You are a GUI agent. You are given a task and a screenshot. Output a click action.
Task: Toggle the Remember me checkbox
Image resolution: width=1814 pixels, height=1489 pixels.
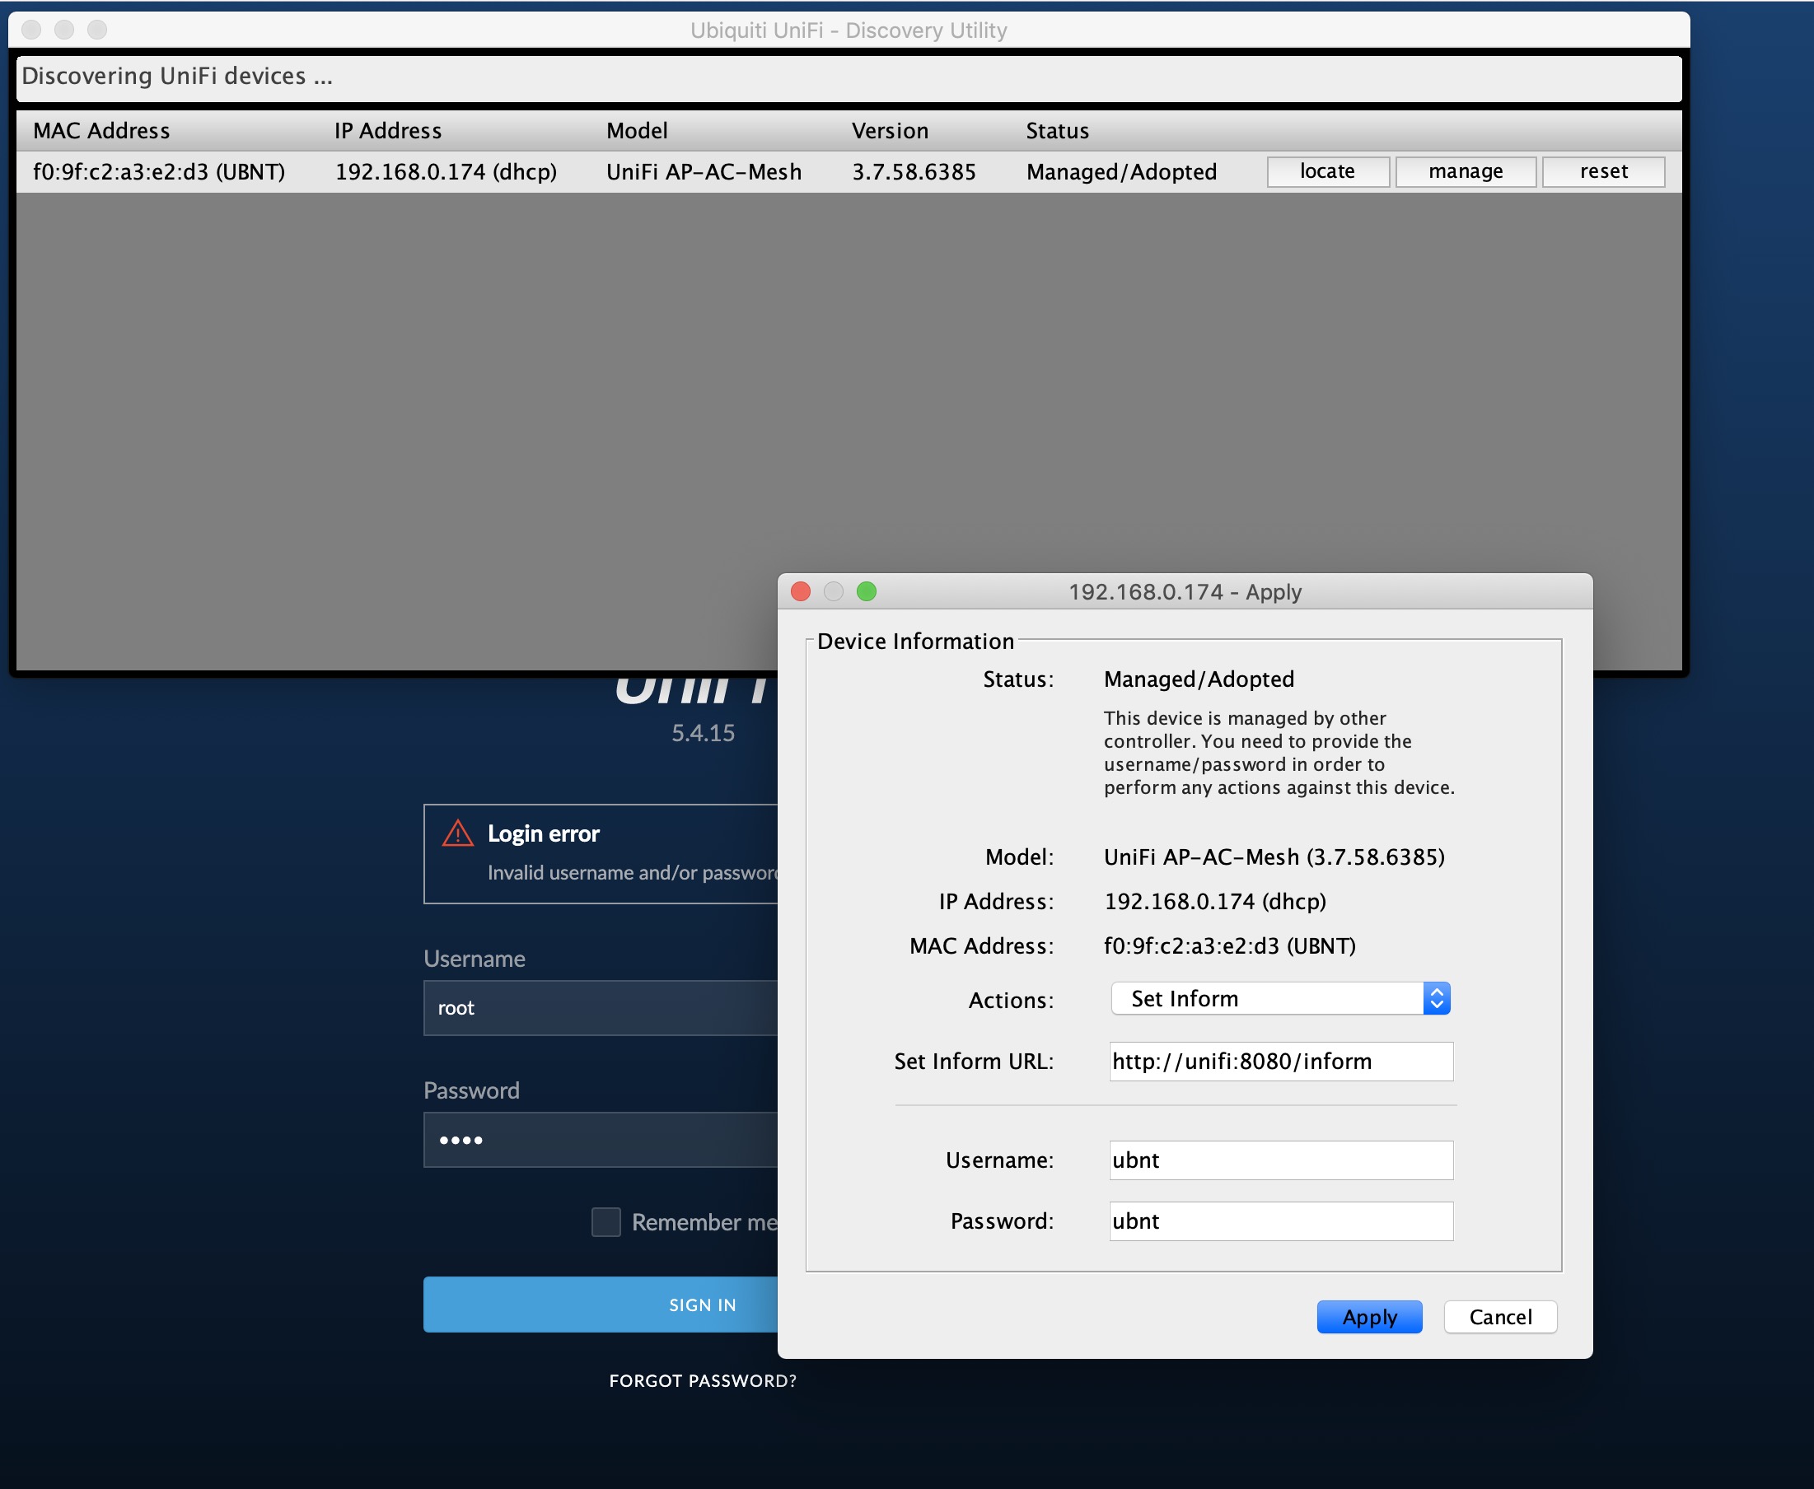click(x=605, y=1222)
